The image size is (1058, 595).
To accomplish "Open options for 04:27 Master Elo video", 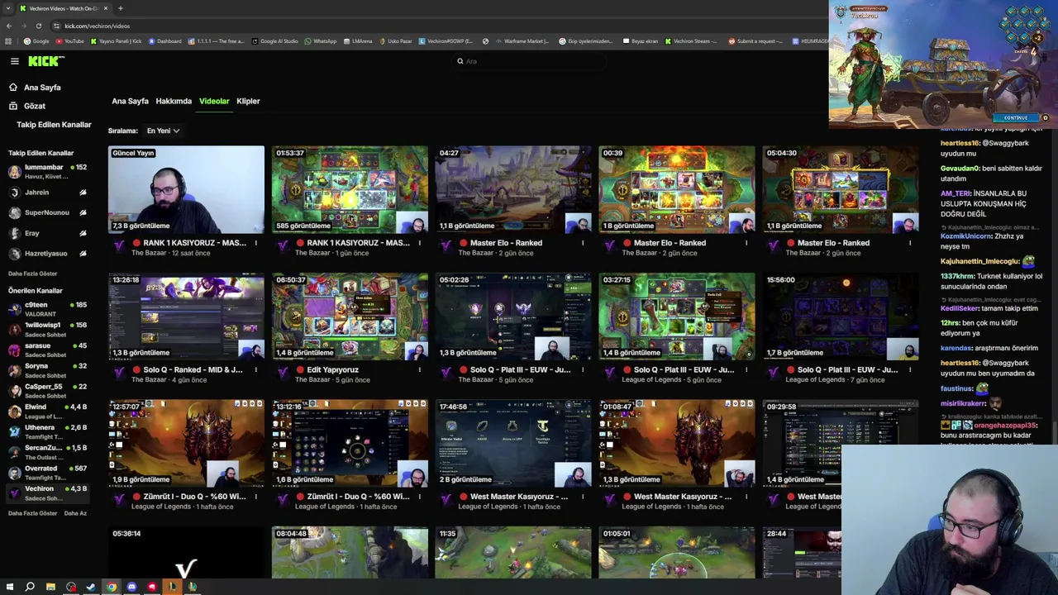I will click(583, 243).
